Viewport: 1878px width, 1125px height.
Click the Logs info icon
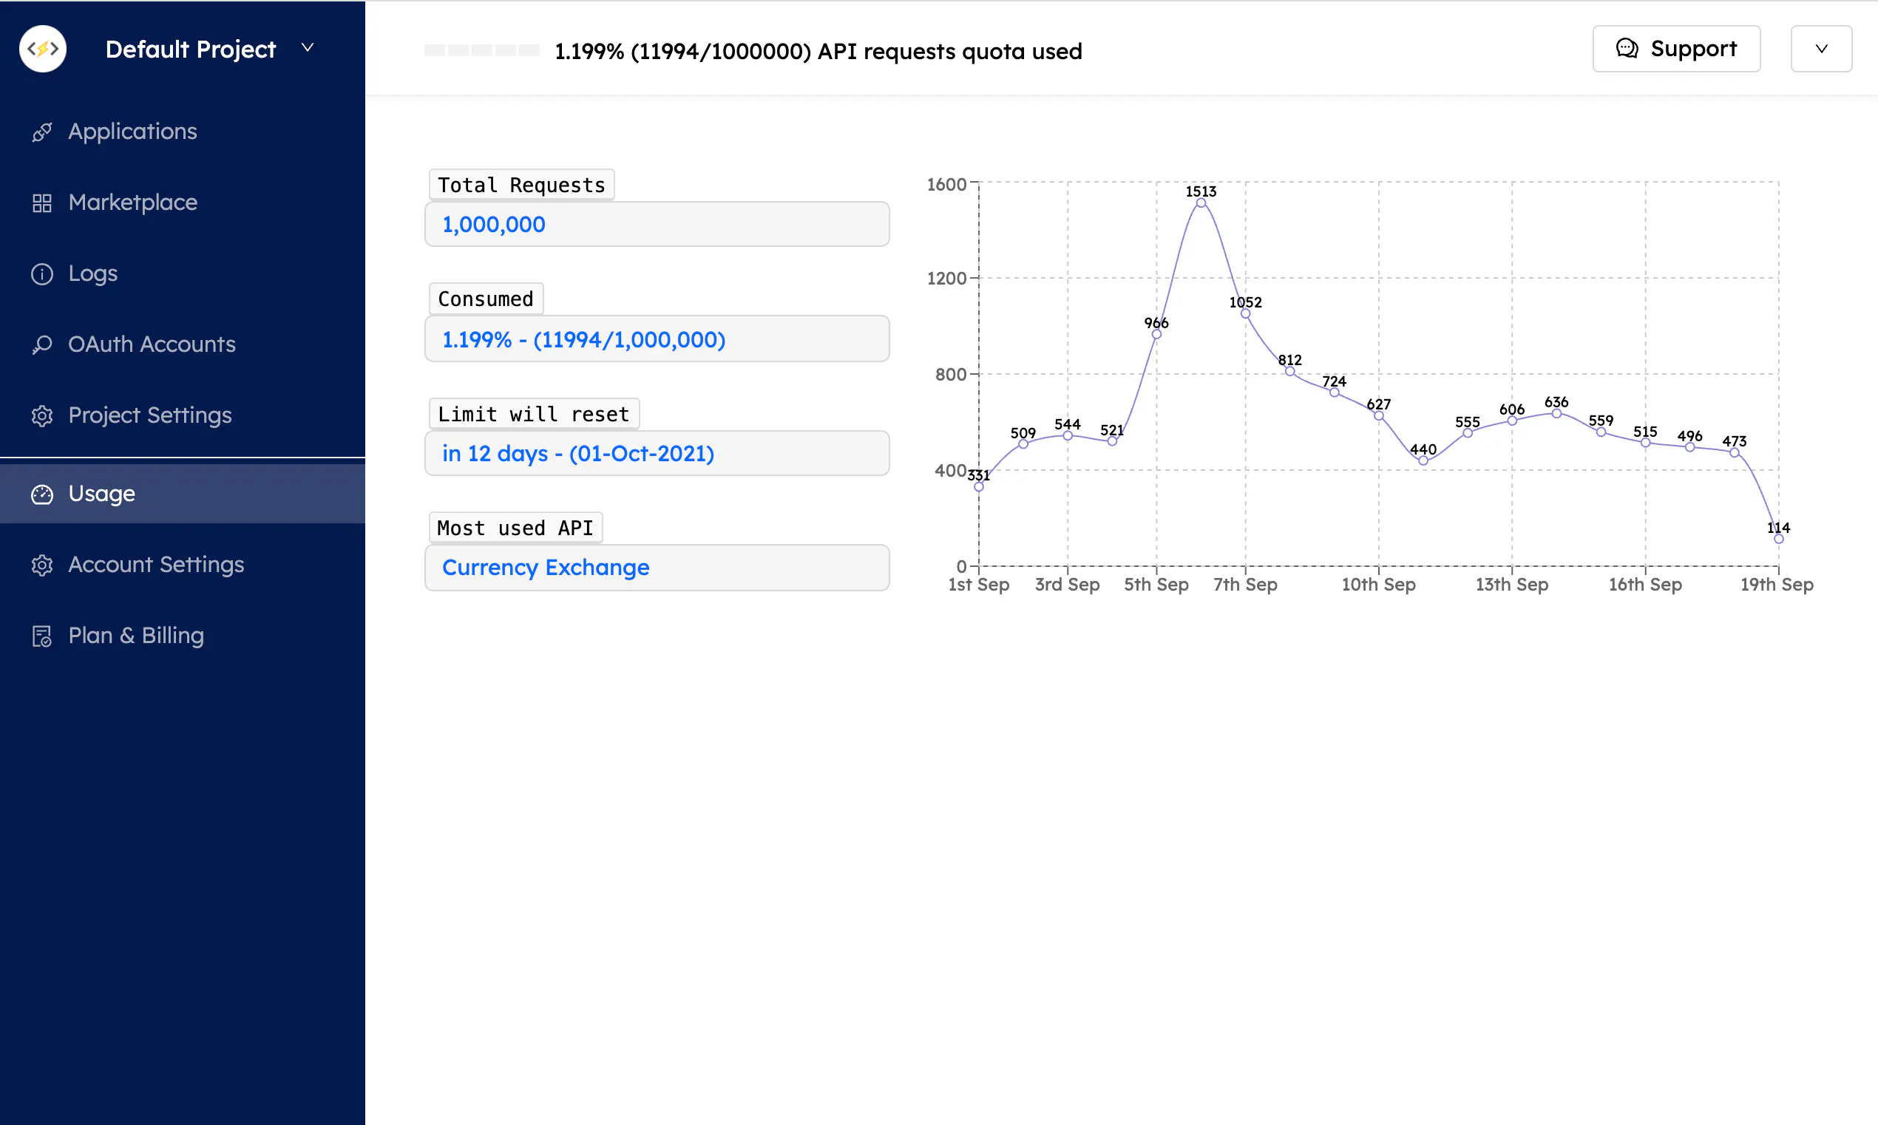(x=41, y=273)
